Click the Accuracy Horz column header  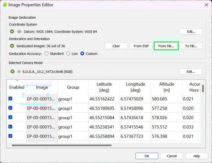pyautogui.click(x=191, y=87)
